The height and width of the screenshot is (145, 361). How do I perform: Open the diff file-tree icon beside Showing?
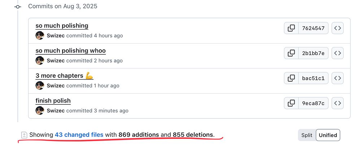pos(24,135)
